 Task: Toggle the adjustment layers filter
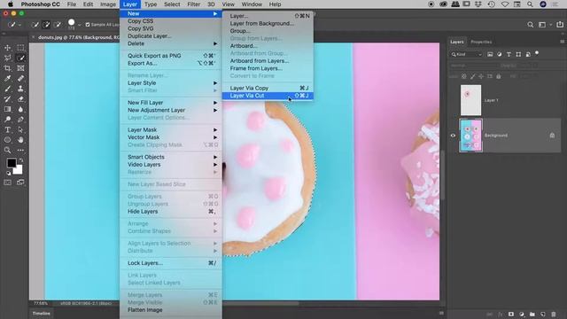tap(500, 54)
